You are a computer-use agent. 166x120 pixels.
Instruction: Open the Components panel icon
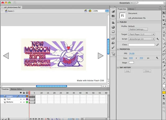tap(113, 43)
